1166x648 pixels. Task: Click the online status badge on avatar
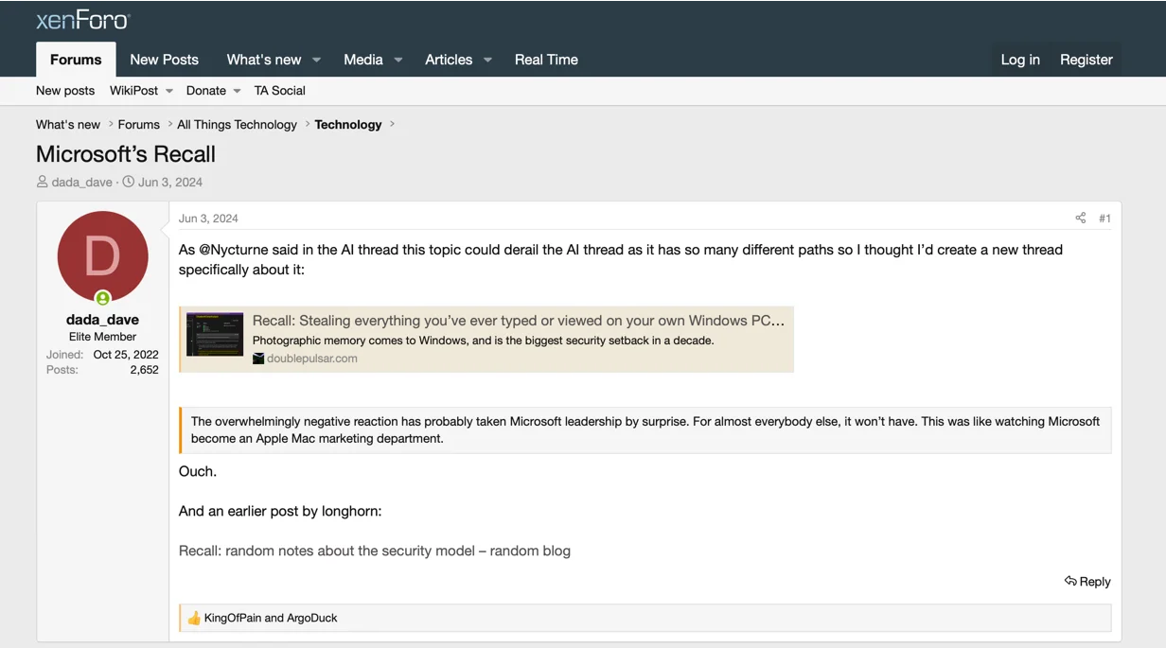(x=102, y=299)
